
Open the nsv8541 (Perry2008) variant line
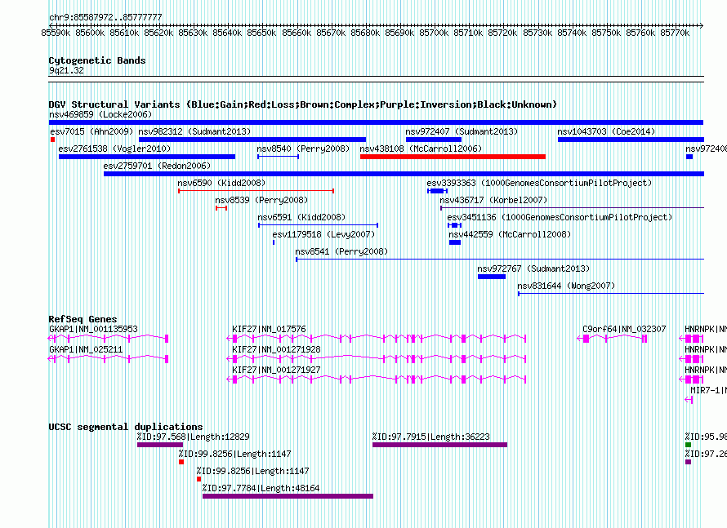[500, 260]
